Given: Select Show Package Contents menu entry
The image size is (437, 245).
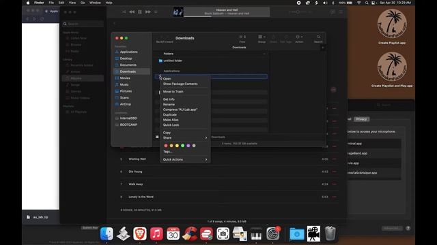Looking at the screenshot, I should [x=180, y=84].
